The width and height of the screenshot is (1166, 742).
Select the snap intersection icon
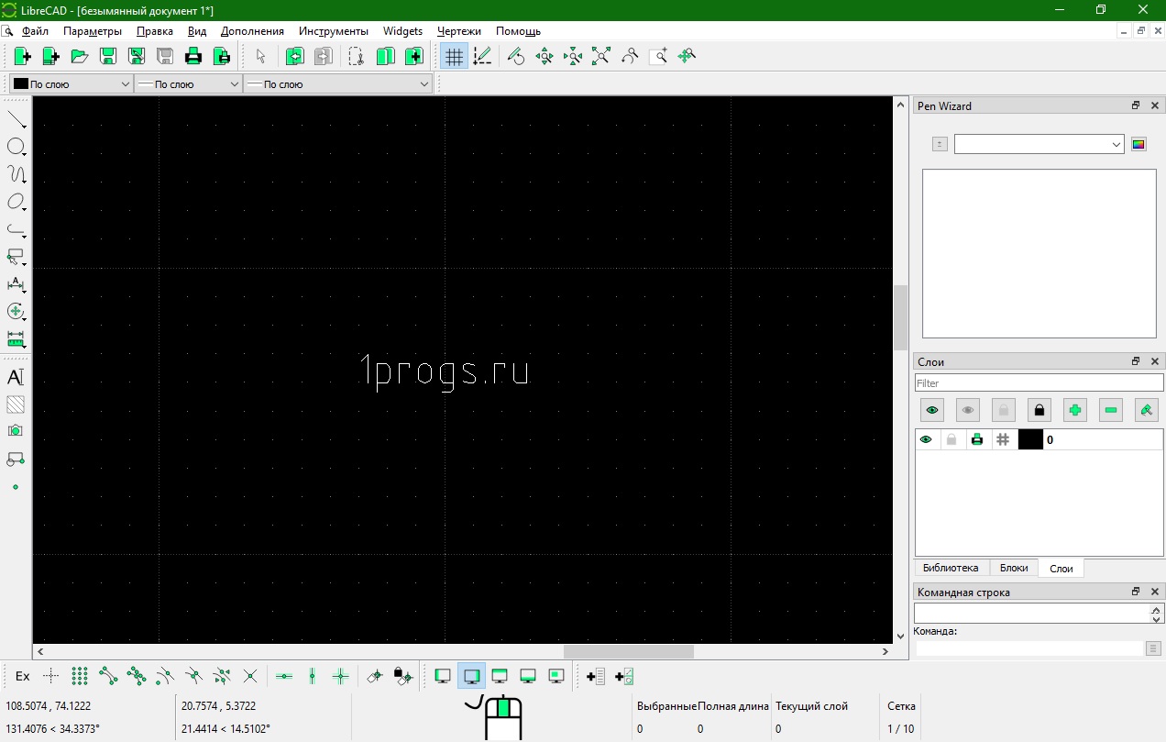point(249,676)
